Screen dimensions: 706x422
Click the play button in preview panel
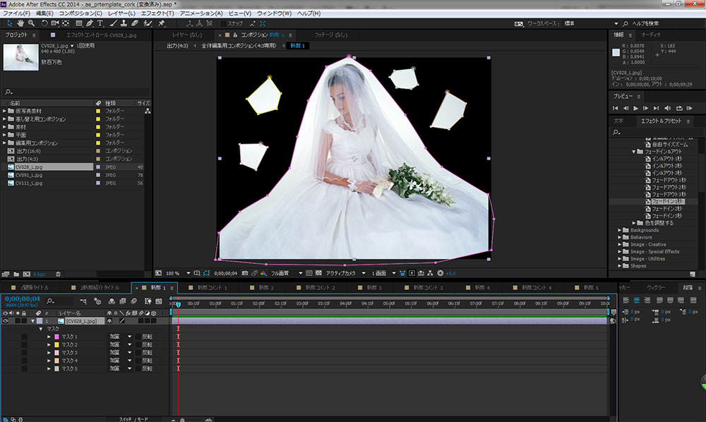(636, 108)
